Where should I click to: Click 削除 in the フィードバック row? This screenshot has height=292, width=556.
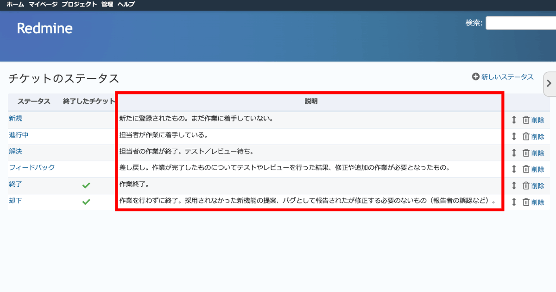[x=538, y=169]
